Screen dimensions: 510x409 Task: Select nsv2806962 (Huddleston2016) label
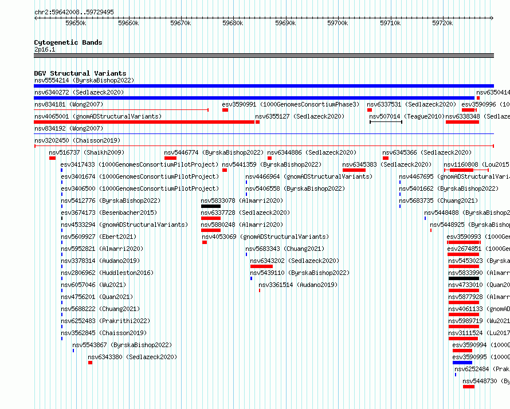pyautogui.click(x=107, y=273)
